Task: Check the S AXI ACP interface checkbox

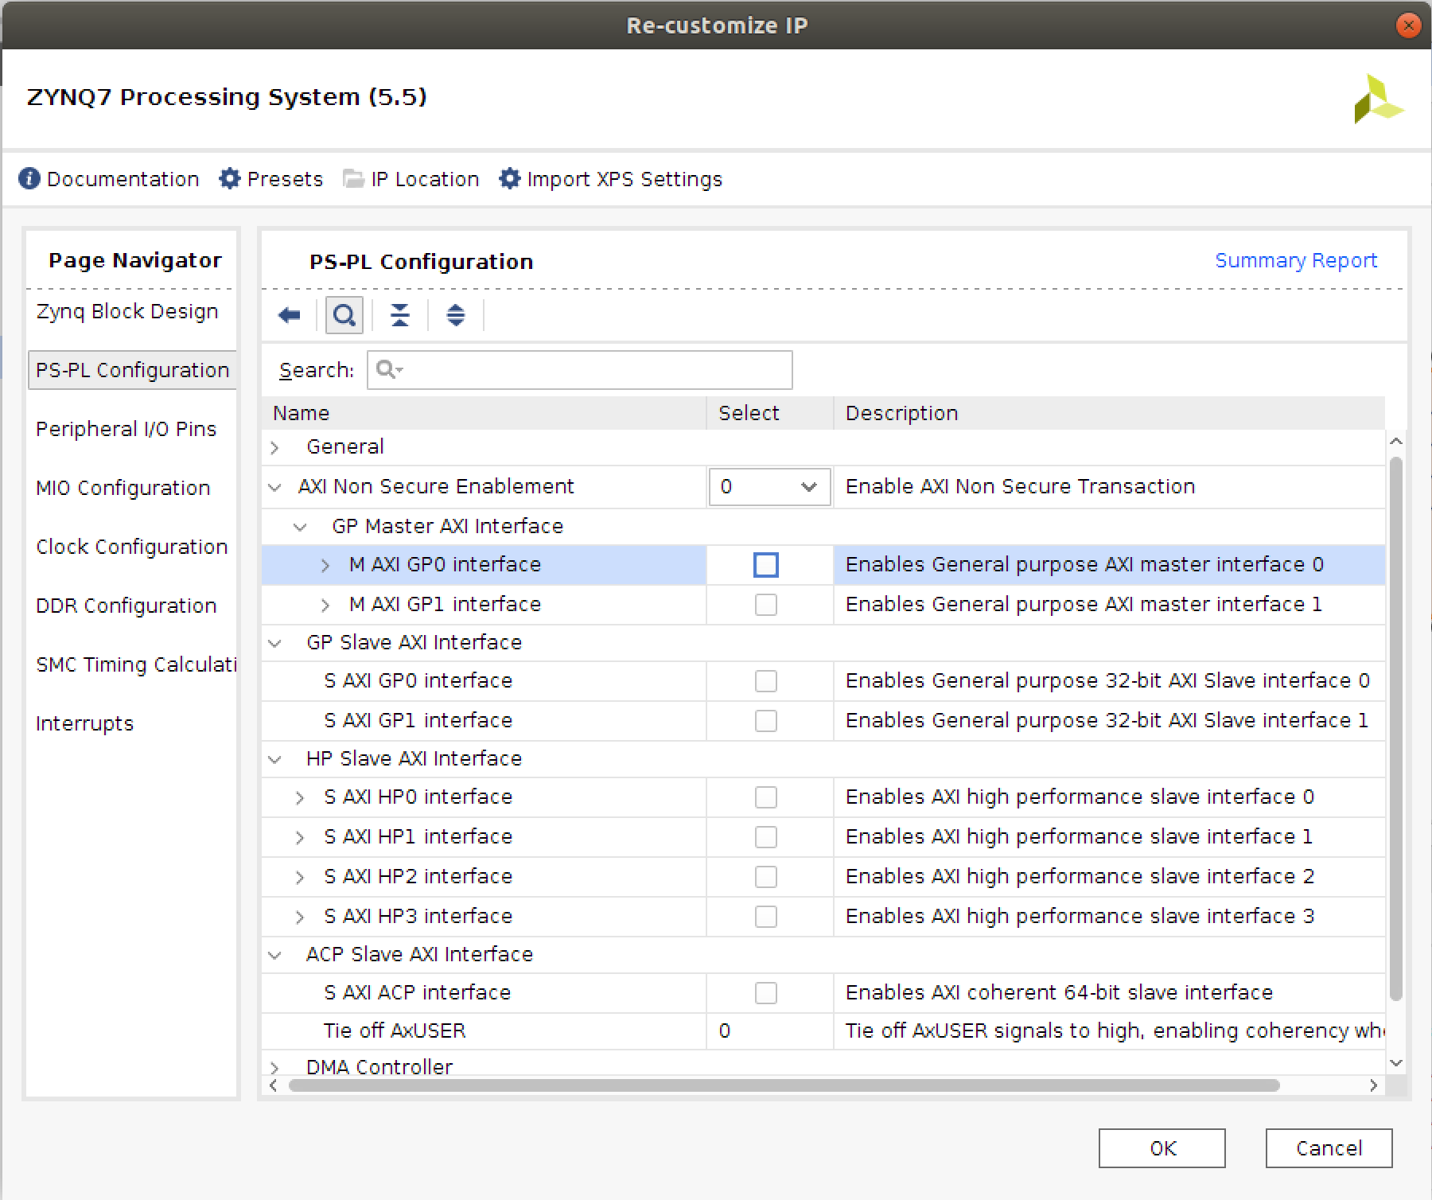Action: coord(765,993)
